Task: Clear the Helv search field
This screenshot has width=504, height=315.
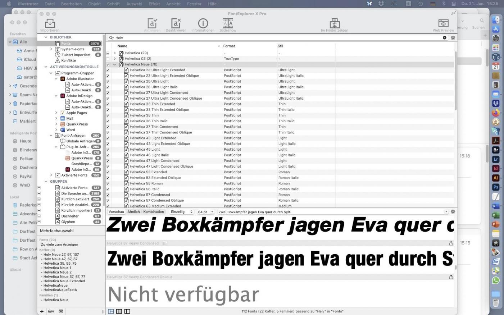Action: [x=444, y=38]
